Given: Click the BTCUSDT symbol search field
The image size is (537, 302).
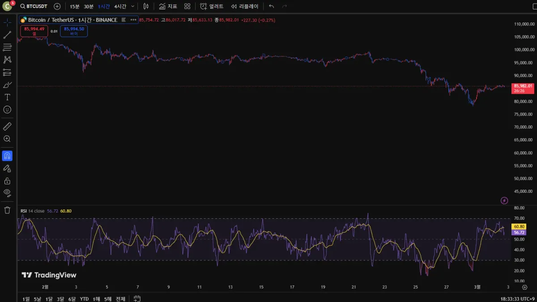Looking at the screenshot, I should tap(34, 6).
